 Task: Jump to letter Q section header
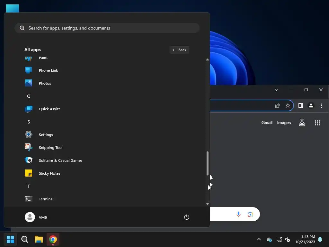point(29,96)
